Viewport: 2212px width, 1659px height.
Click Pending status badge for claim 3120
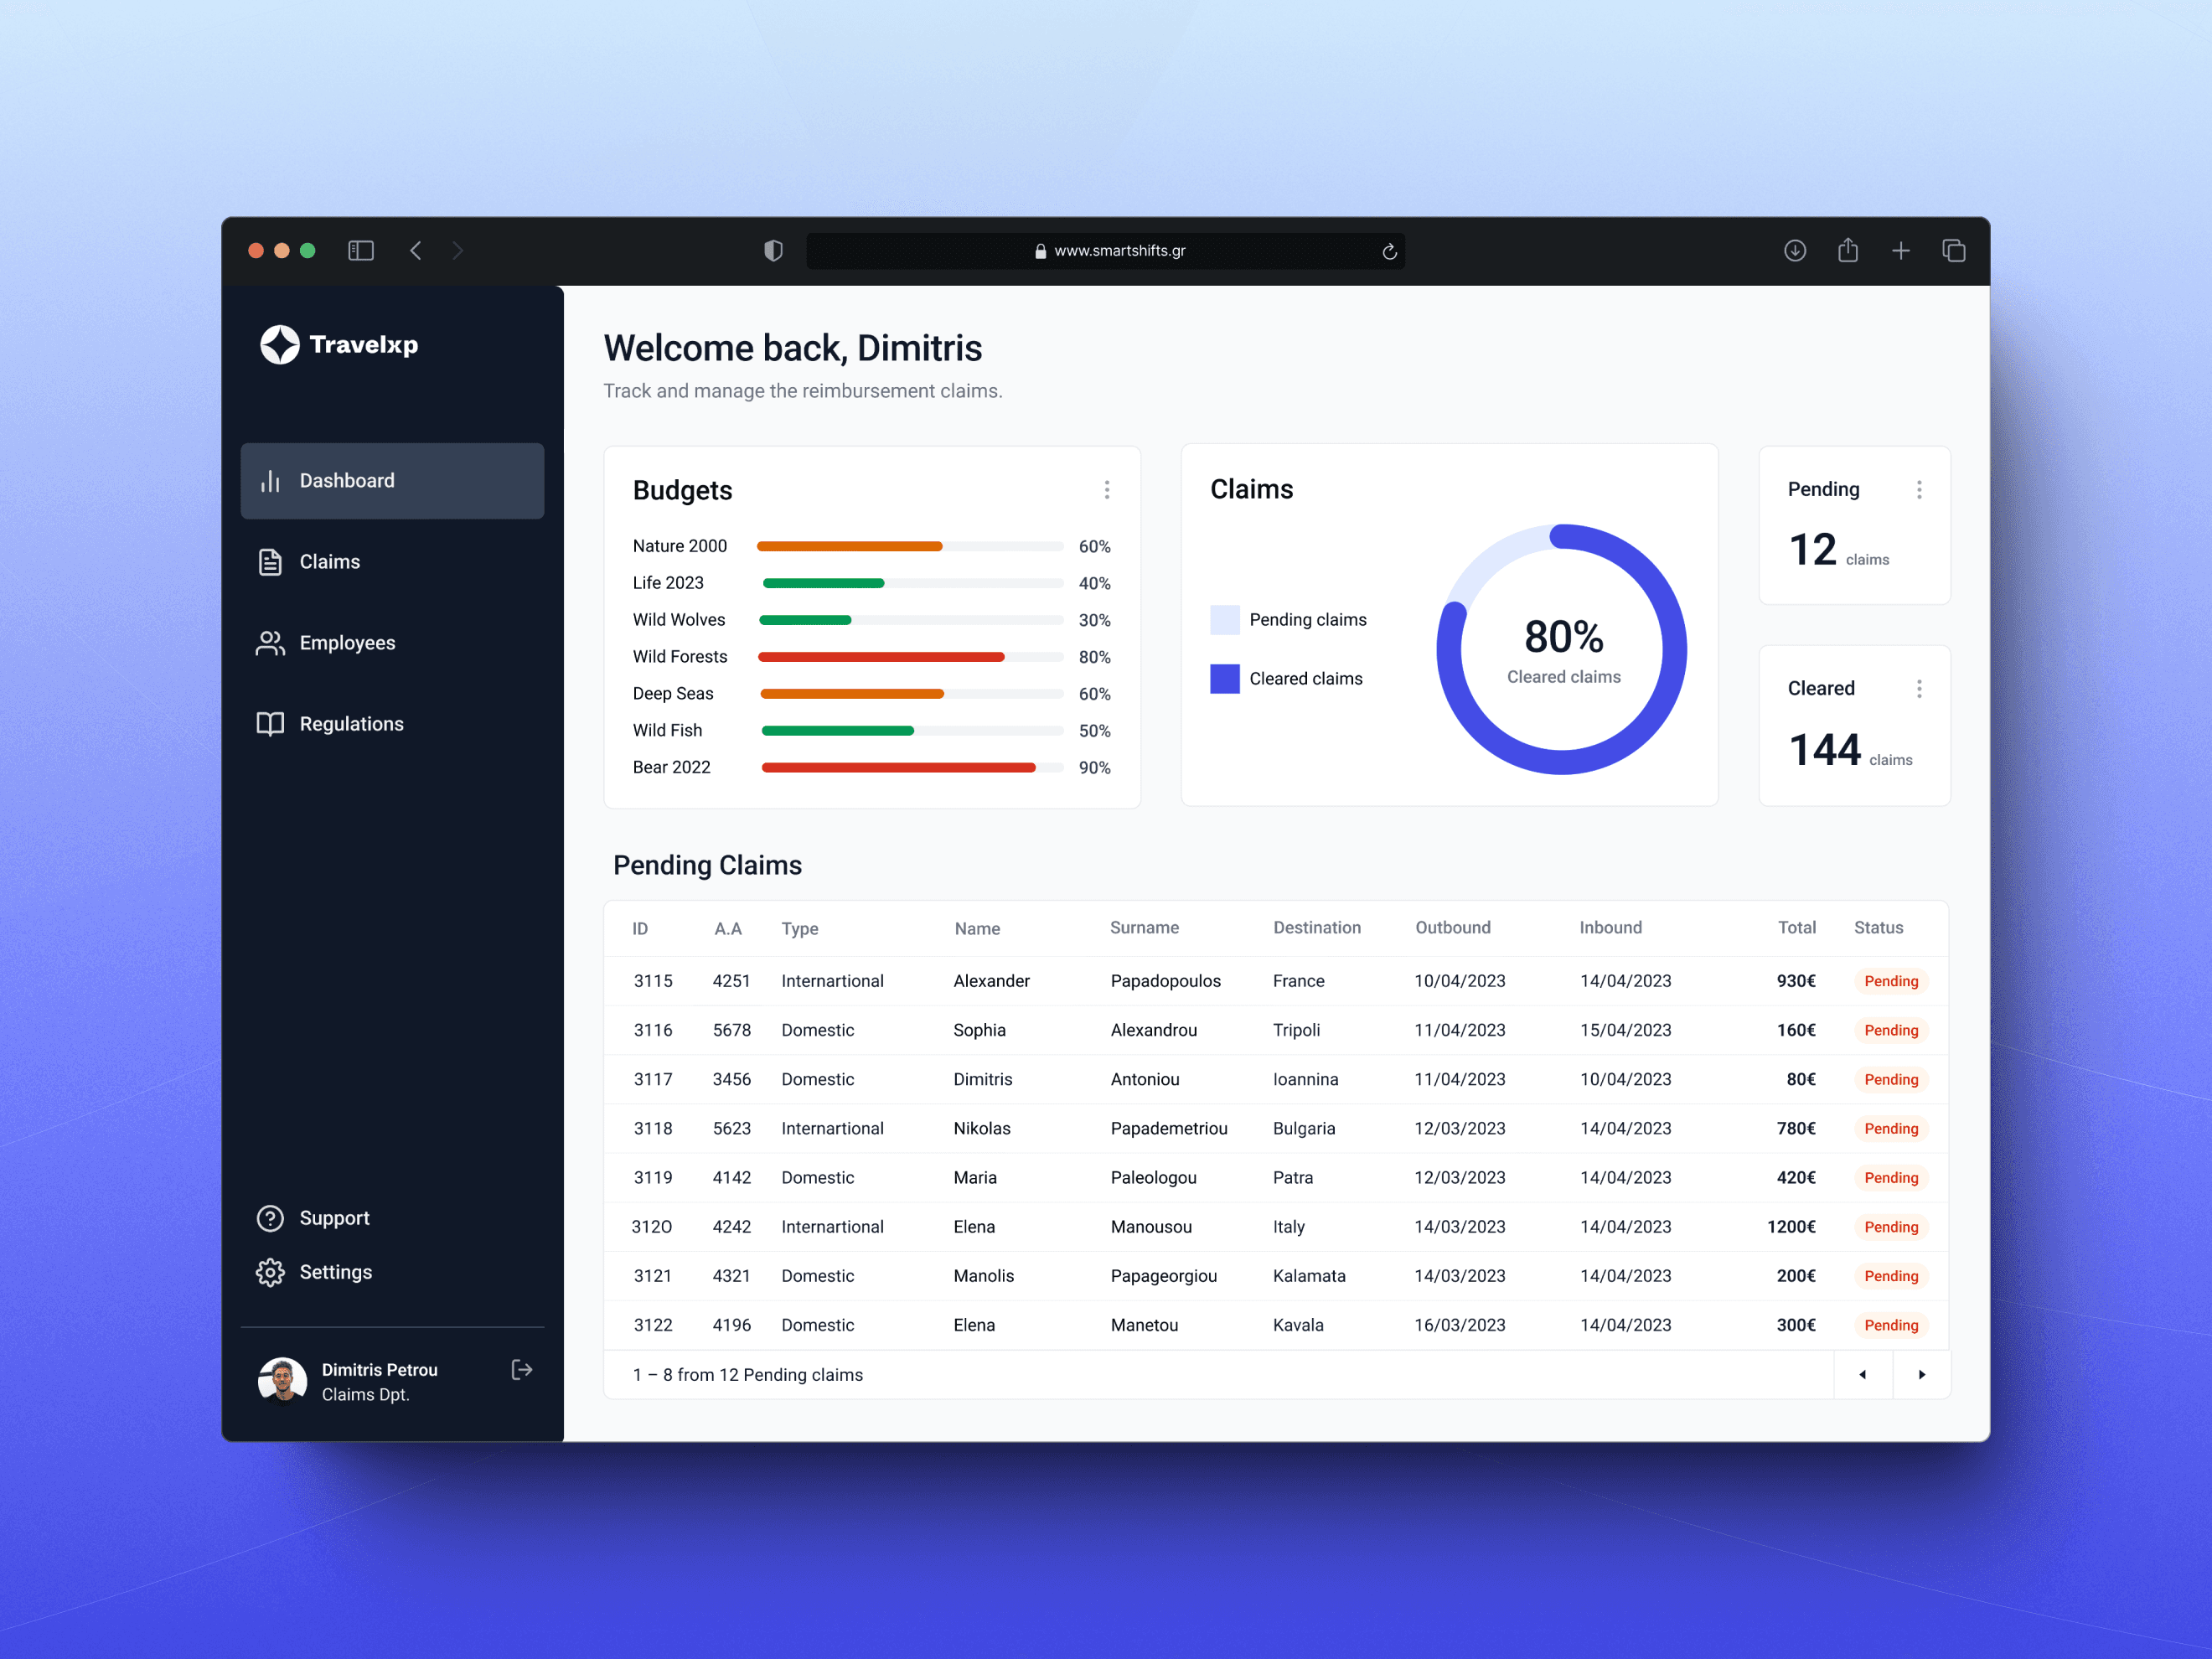1891,1227
